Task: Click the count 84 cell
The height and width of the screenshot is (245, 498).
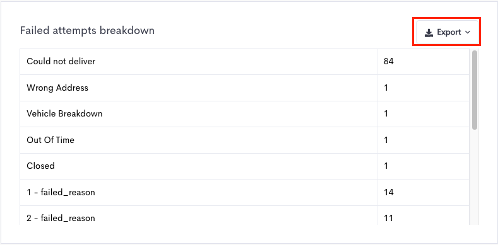Action: (423, 62)
